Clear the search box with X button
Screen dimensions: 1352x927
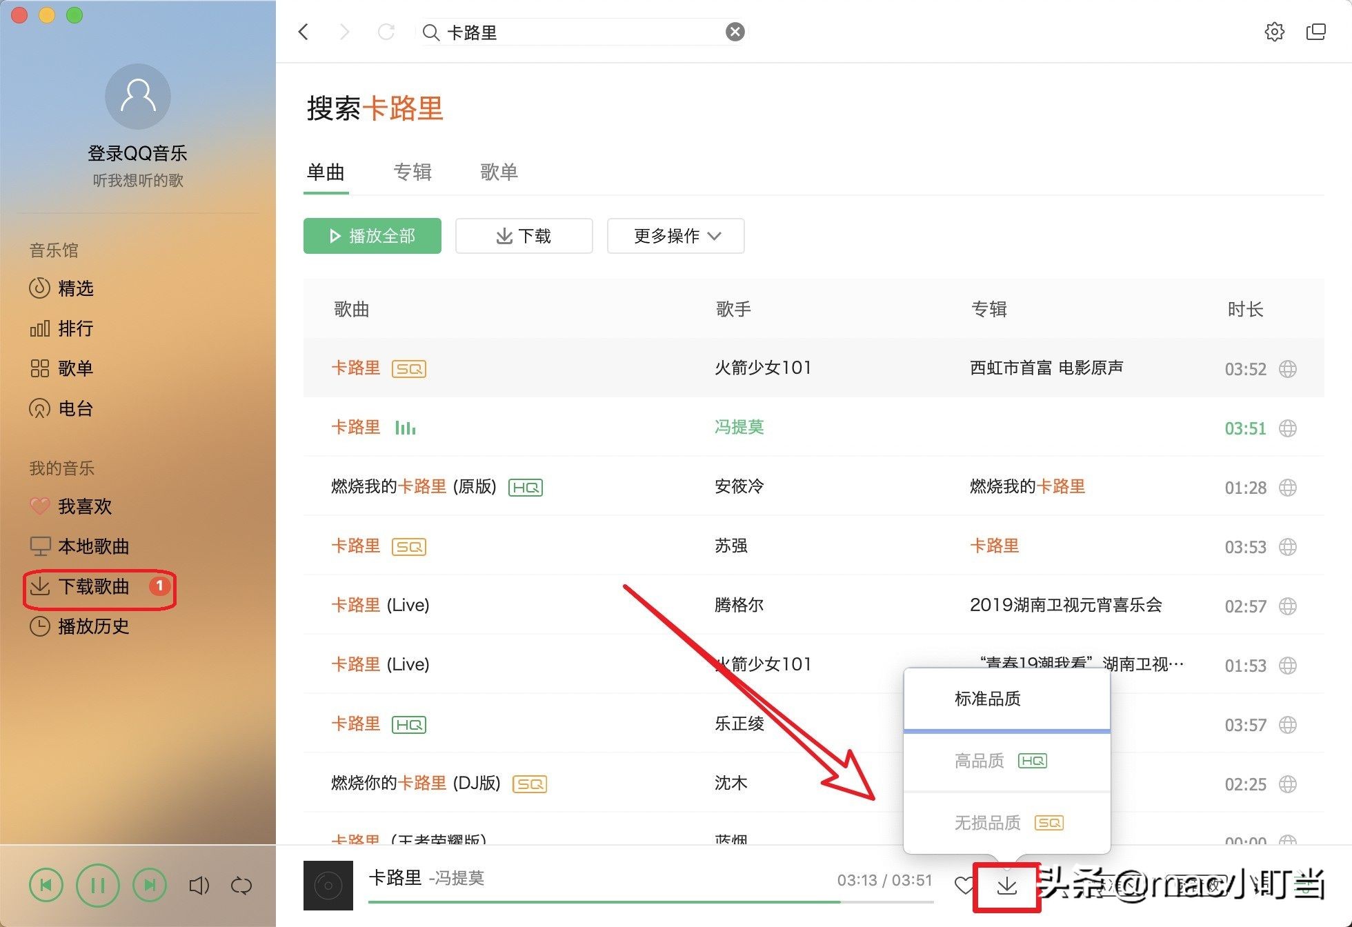pyautogui.click(x=735, y=32)
